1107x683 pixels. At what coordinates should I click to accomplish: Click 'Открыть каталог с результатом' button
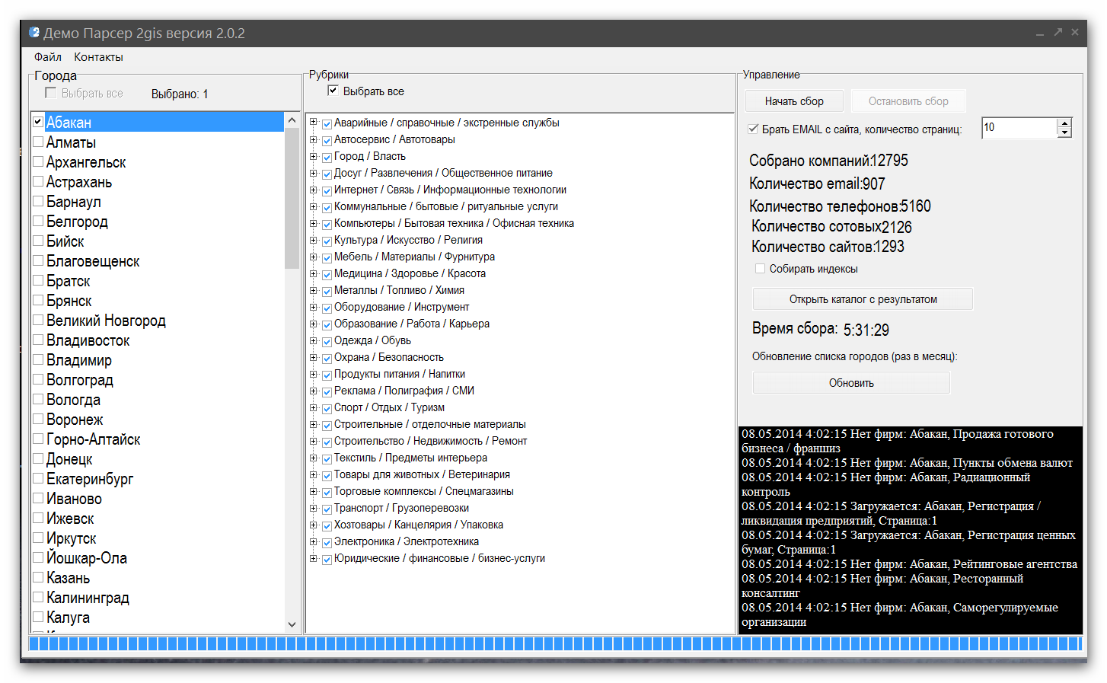[863, 299]
